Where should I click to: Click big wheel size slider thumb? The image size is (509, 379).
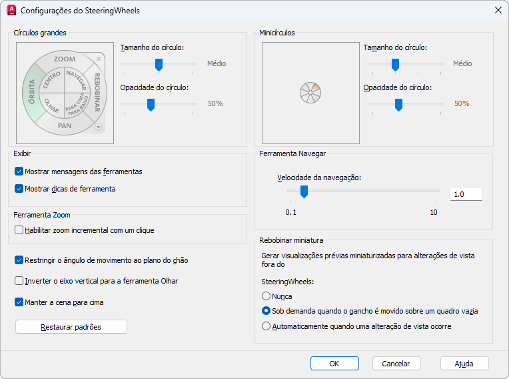159,65
